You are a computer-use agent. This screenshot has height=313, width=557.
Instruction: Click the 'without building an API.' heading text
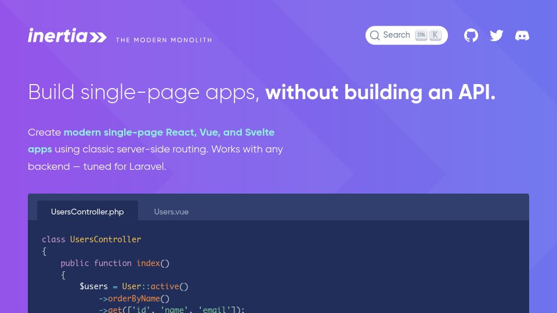[380, 92]
